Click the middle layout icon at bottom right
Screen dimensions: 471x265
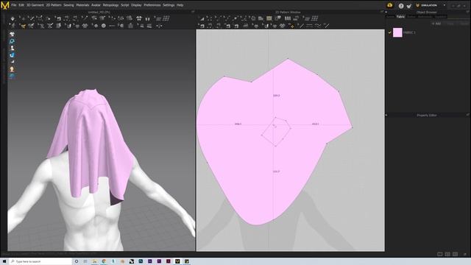447,254
